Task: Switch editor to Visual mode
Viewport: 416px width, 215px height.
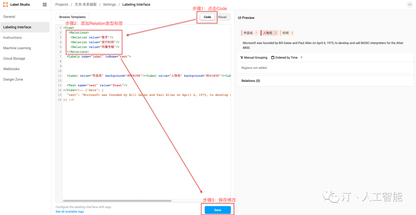Action: click(222, 17)
